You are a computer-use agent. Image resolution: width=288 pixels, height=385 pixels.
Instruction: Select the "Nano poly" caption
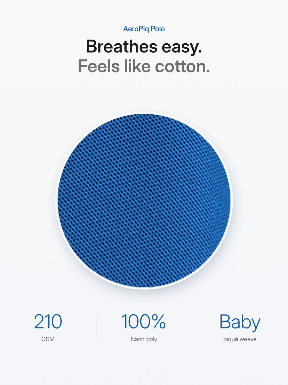[144, 339]
